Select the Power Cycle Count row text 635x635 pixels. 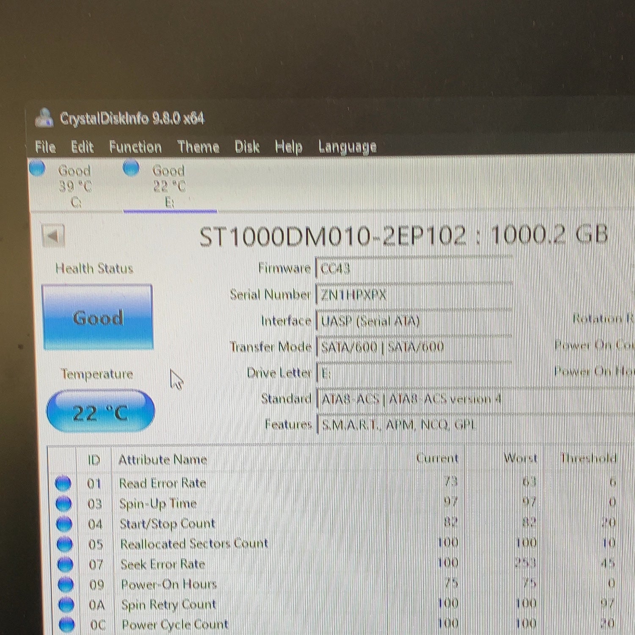175,624
